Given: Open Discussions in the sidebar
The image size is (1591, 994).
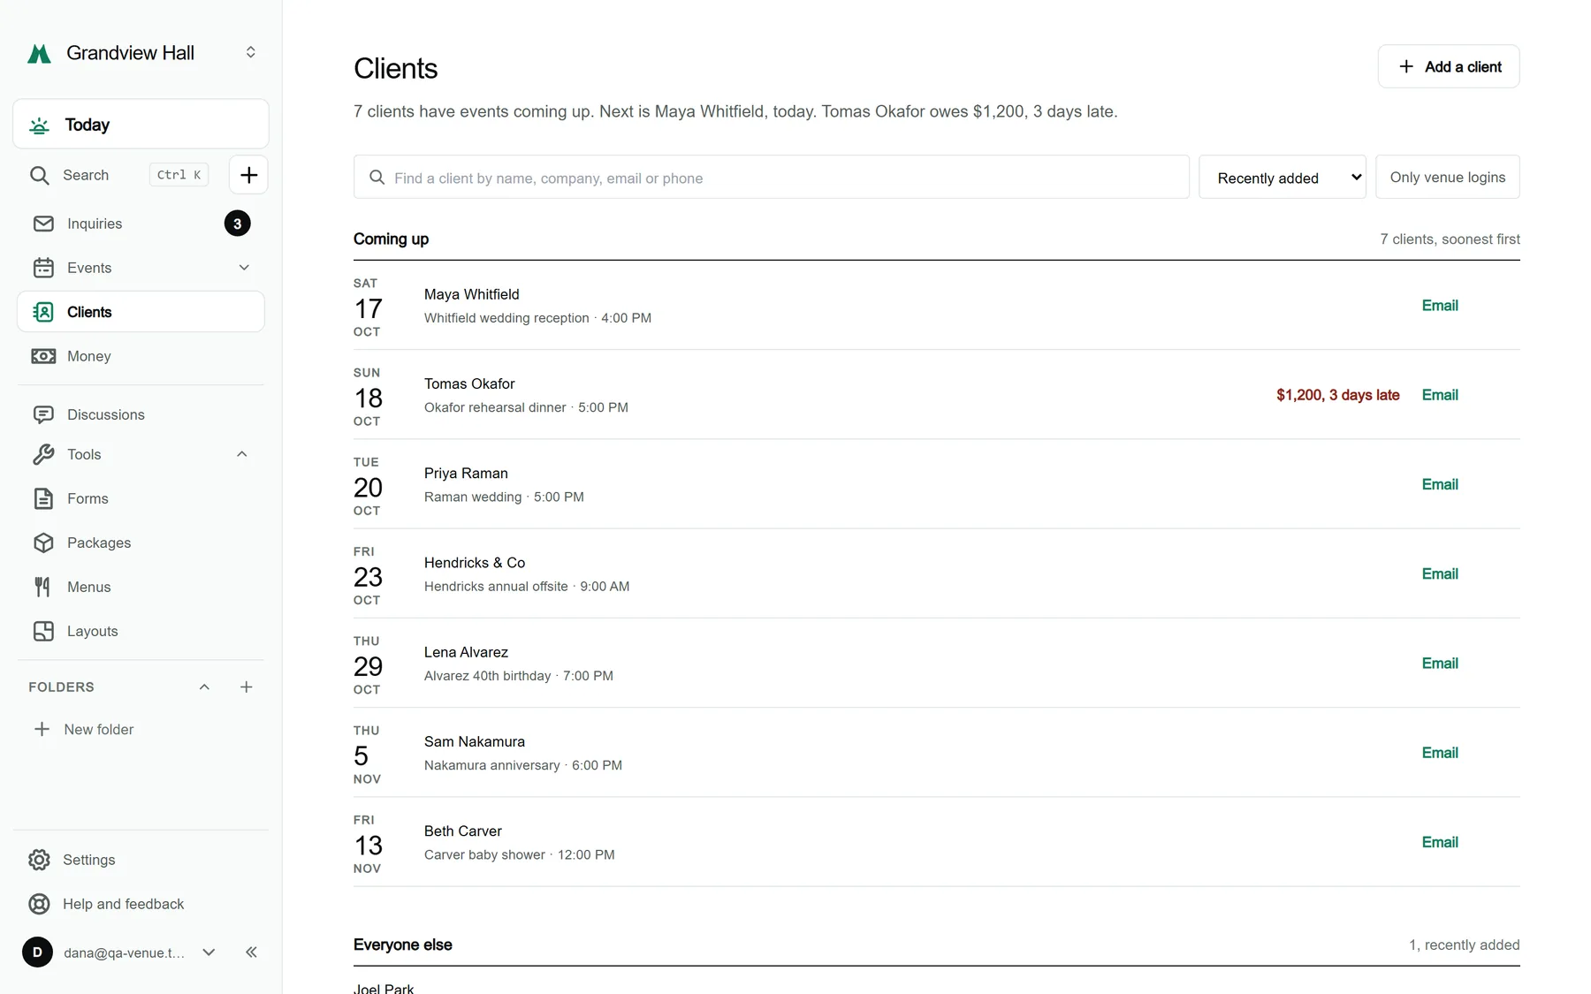Looking at the screenshot, I should tap(141, 414).
